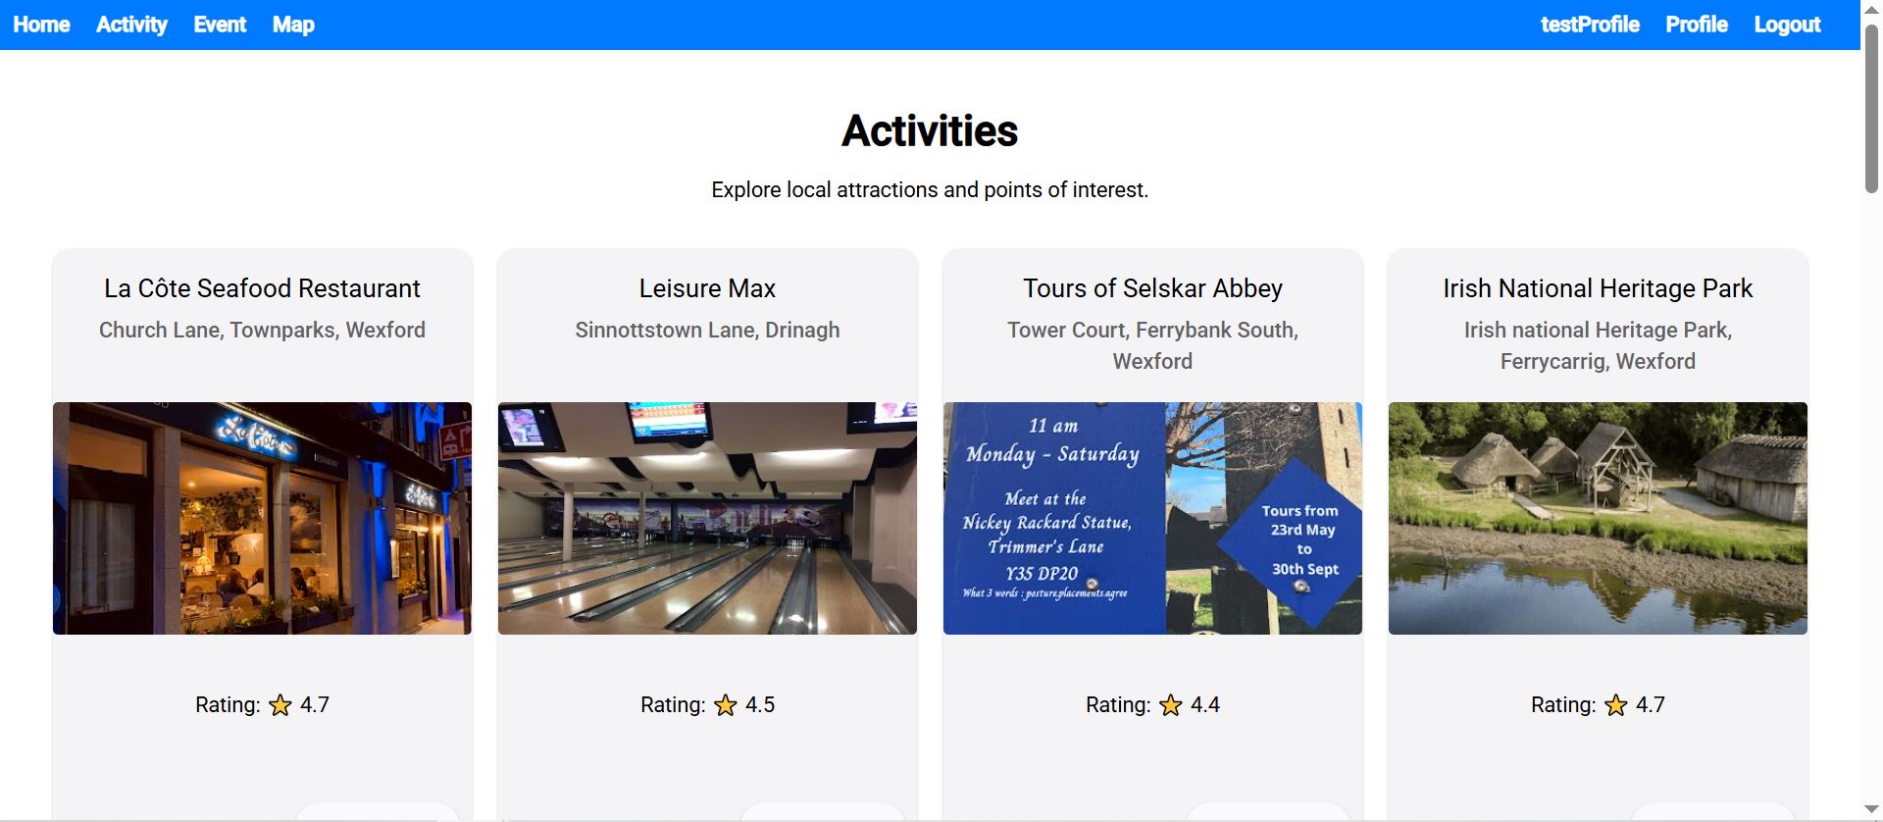Click the vertical scrollbar thumb

[x=1871, y=108]
